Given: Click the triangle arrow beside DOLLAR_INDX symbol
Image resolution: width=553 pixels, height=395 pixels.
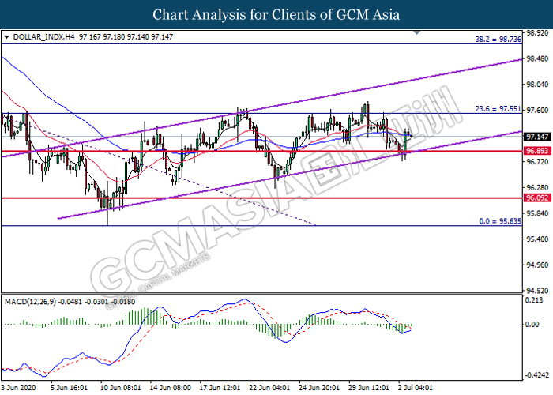Looking at the screenshot, I should coord(7,37).
